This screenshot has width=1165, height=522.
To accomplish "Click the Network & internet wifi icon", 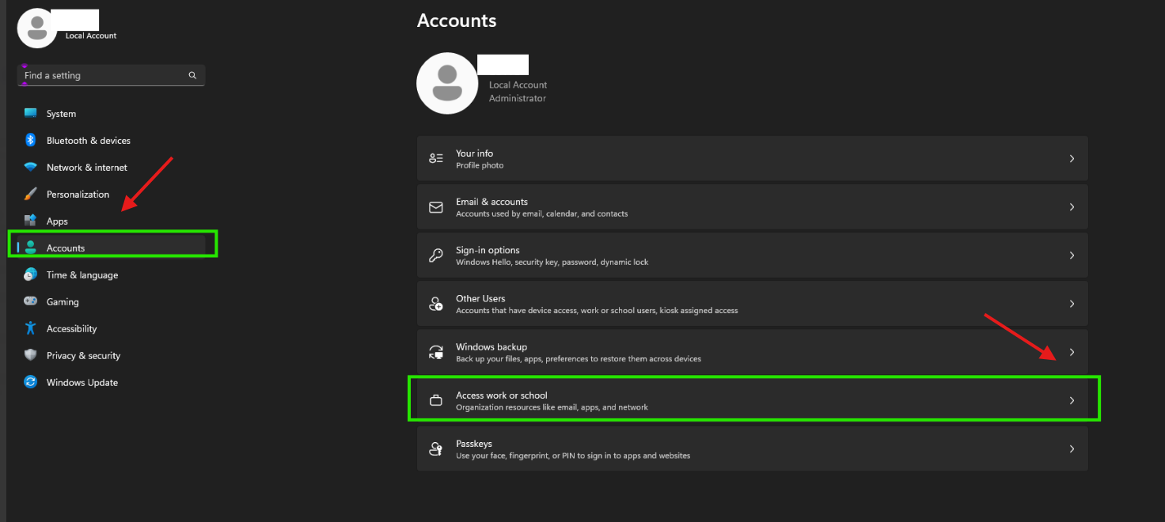I will pos(31,167).
